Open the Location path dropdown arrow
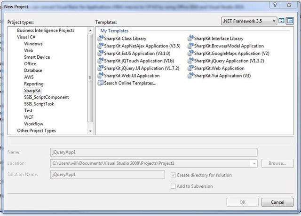 pyautogui.click(x=254, y=163)
